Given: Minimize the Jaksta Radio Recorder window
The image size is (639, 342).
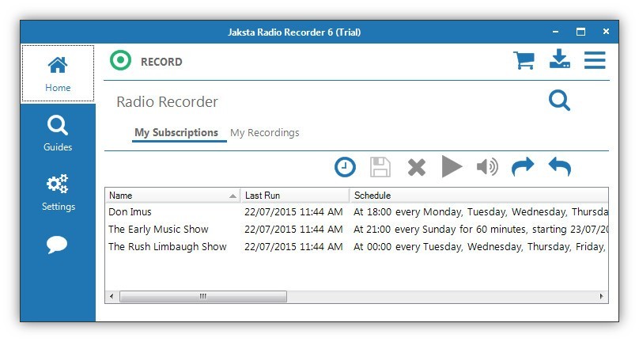Looking at the screenshot, I should (555, 32).
